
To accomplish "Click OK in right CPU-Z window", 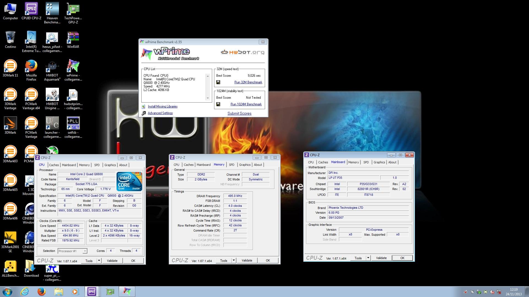I will coord(402,258).
